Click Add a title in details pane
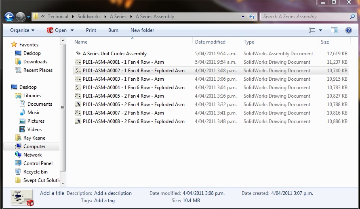This screenshot has width=360, height=209. click(x=52, y=193)
